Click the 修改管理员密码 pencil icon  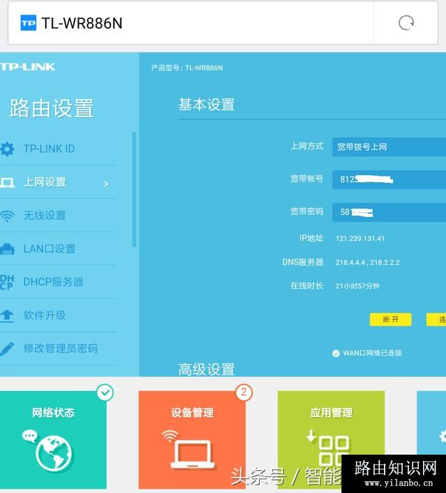[x=7, y=349]
